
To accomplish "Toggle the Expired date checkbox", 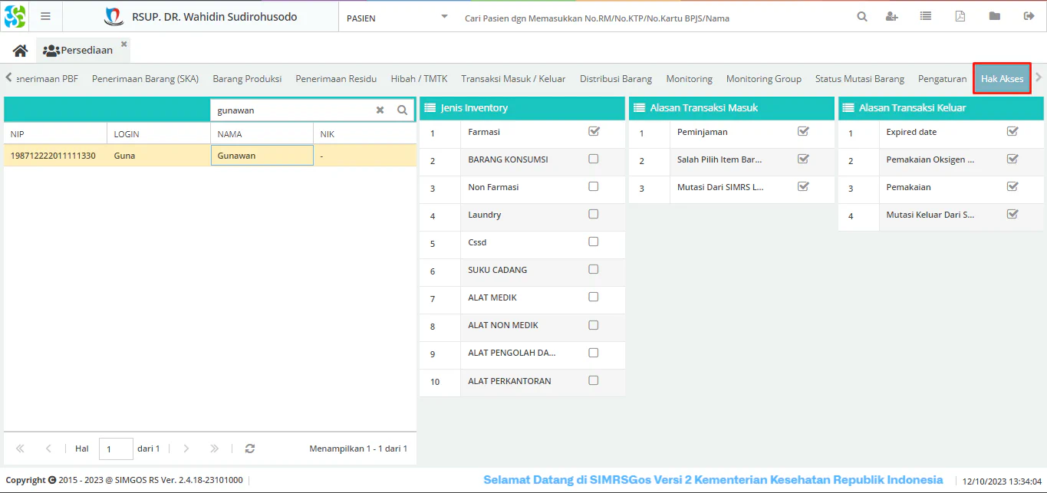I will (x=1012, y=131).
